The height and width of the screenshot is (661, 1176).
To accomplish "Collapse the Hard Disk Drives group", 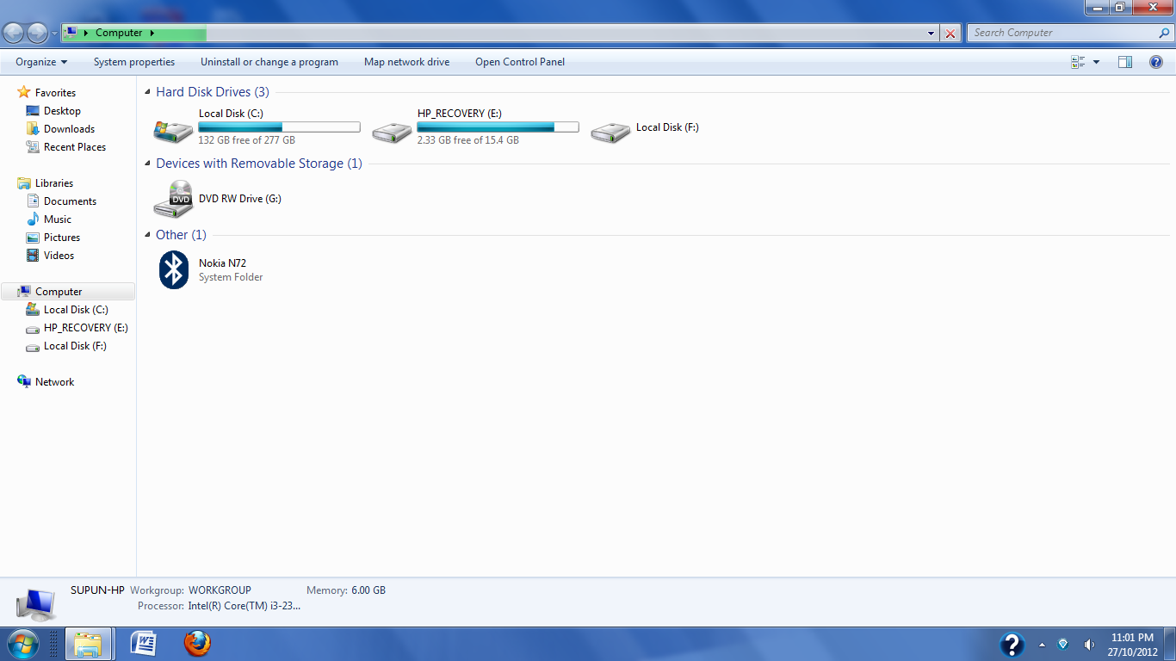I will pyautogui.click(x=148, y=93).
